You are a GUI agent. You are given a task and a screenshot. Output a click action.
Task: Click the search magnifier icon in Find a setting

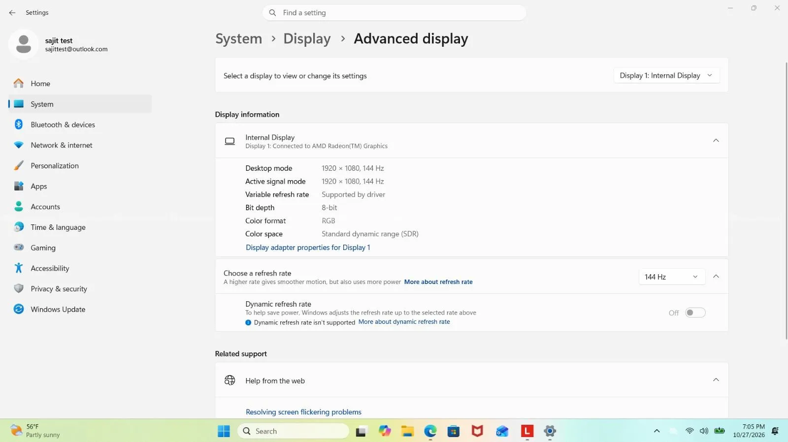[x=272, y=13]
